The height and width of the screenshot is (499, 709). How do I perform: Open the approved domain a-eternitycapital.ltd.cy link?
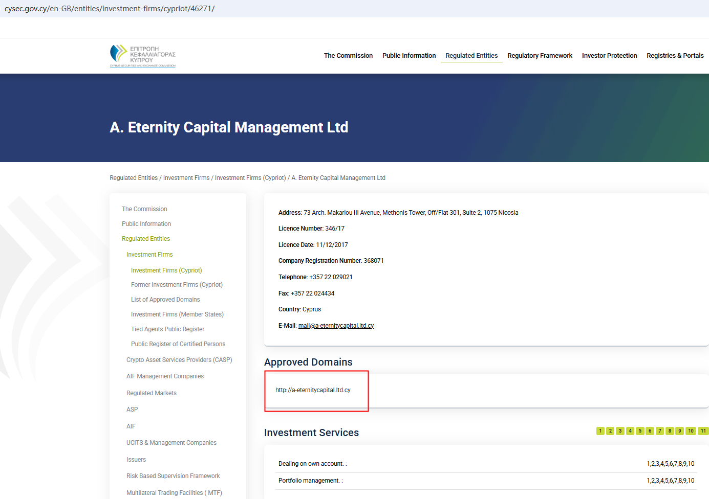313,390
